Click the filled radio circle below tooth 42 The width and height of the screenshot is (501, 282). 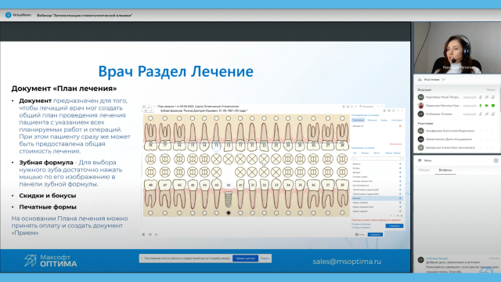[228, 212]
